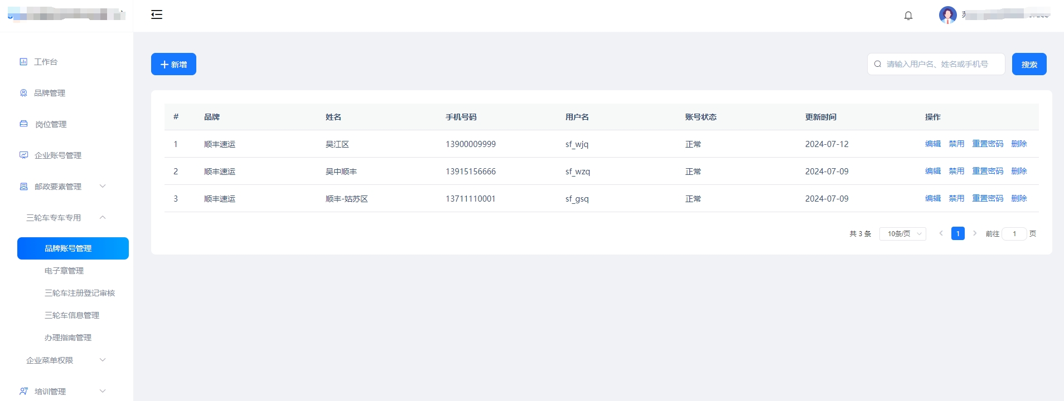Click phone number 13711110001
This screenshot has height=401, width=1064.
(x=471, y=199)
